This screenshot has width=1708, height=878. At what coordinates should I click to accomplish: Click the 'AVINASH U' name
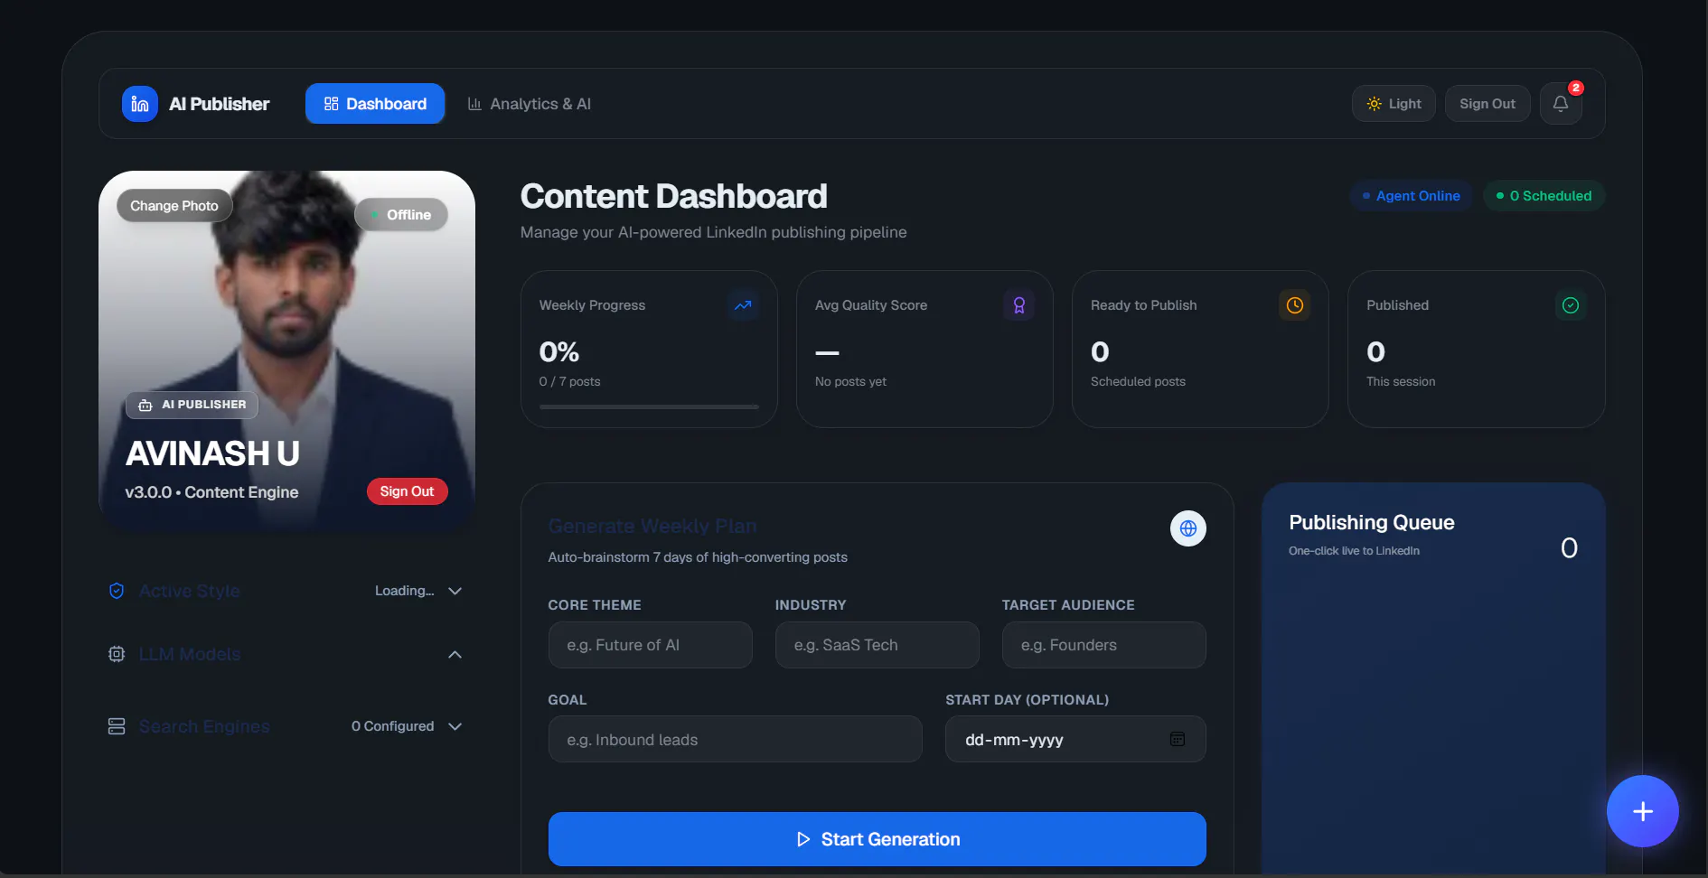point(212,453)
